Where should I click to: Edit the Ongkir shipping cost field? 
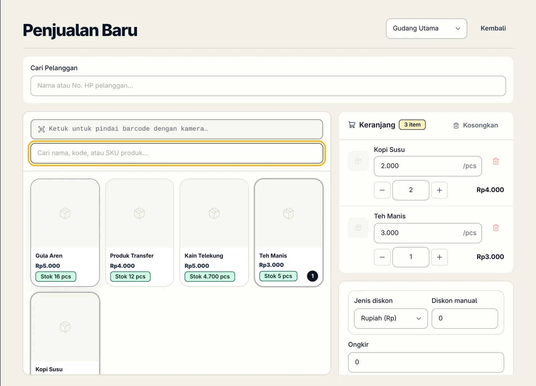(x=426, y=362)
